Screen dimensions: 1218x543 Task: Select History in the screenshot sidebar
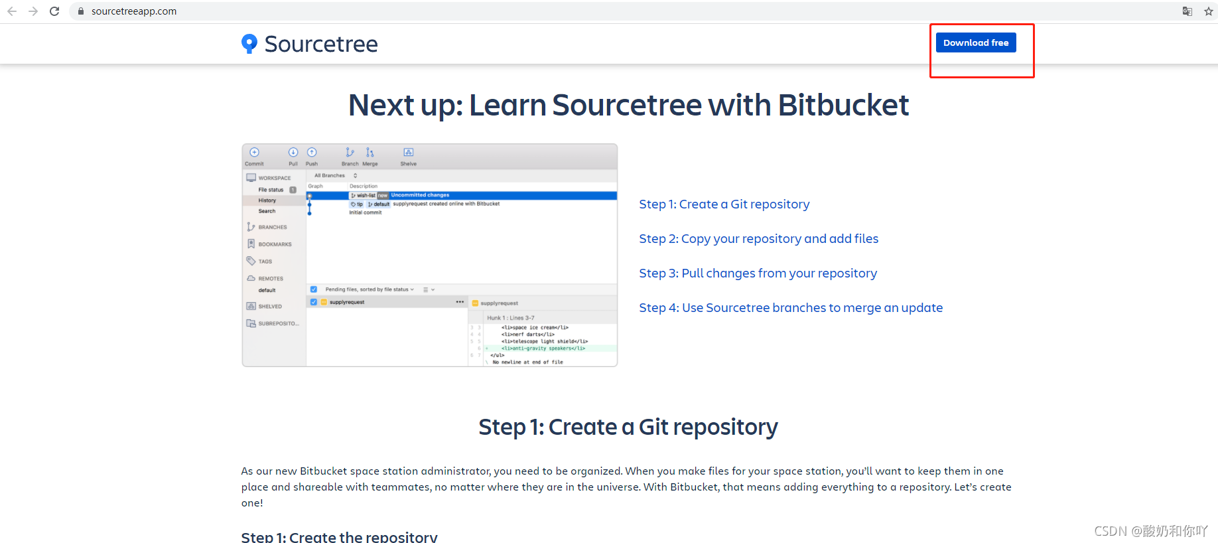click(x=267, y=200)
